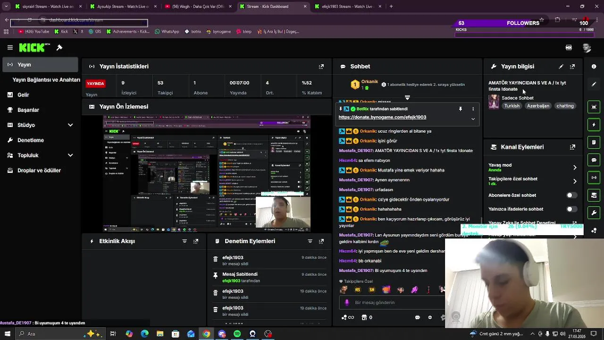Toggle the stream preview widget icon in right sidebar
The image size is (604, 340).
tap(594, 107)
